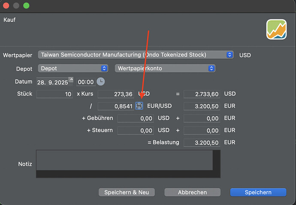Click the Belastung total field
The height and width of the screenshot is (205, 296).
(202, 143)
